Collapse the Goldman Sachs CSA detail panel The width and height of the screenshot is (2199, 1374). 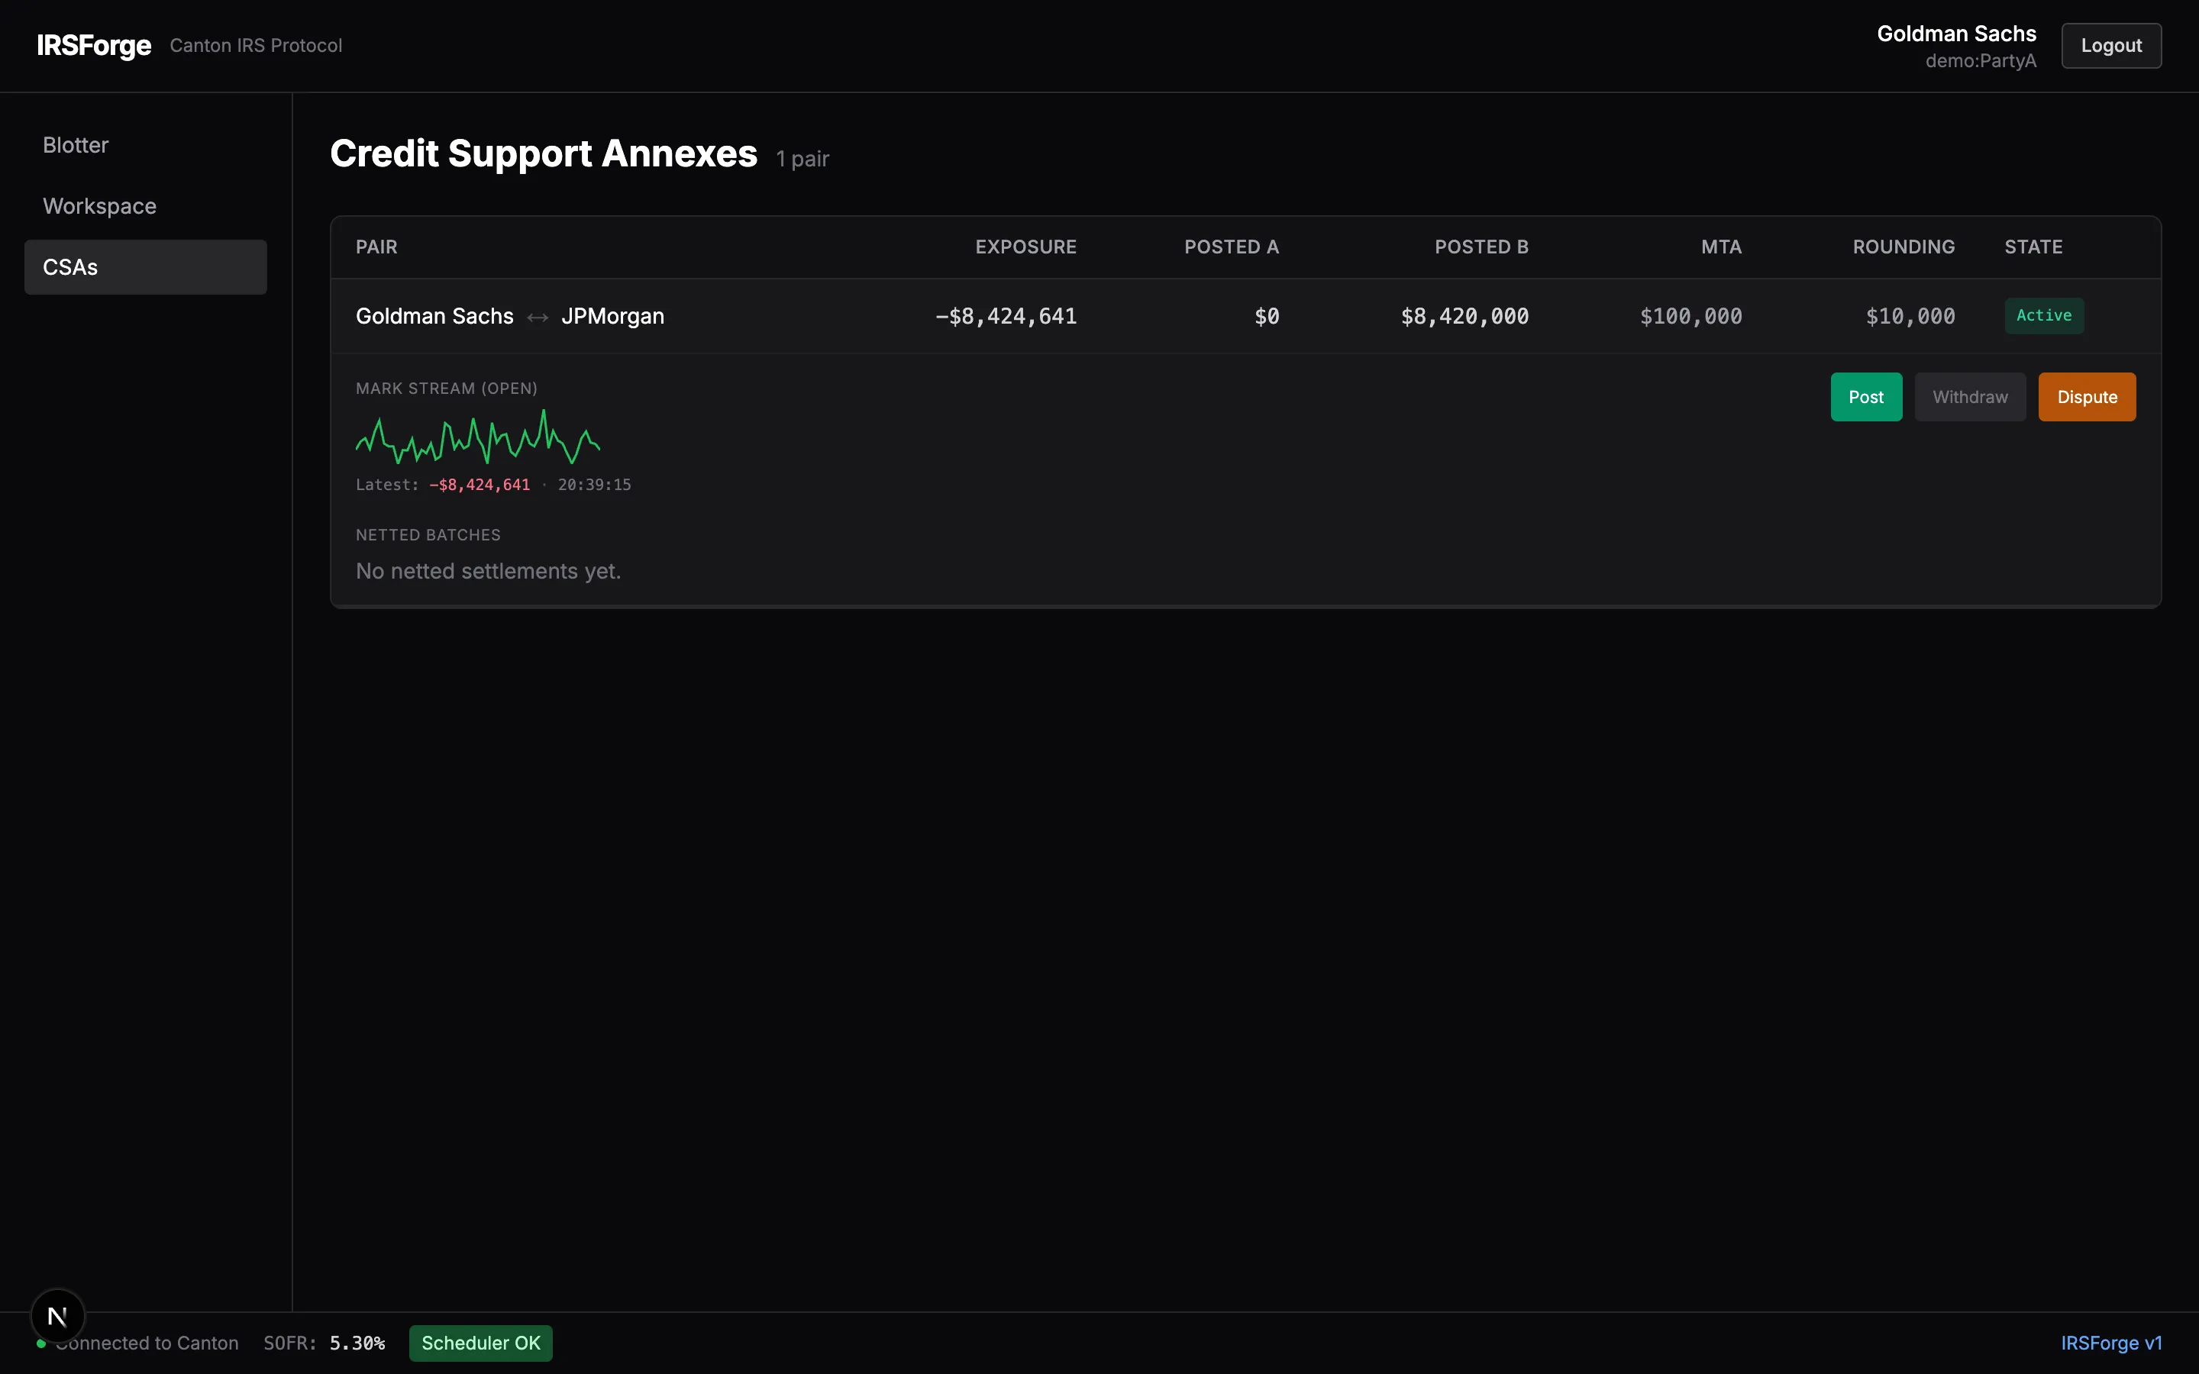click(x=509, y=315)
